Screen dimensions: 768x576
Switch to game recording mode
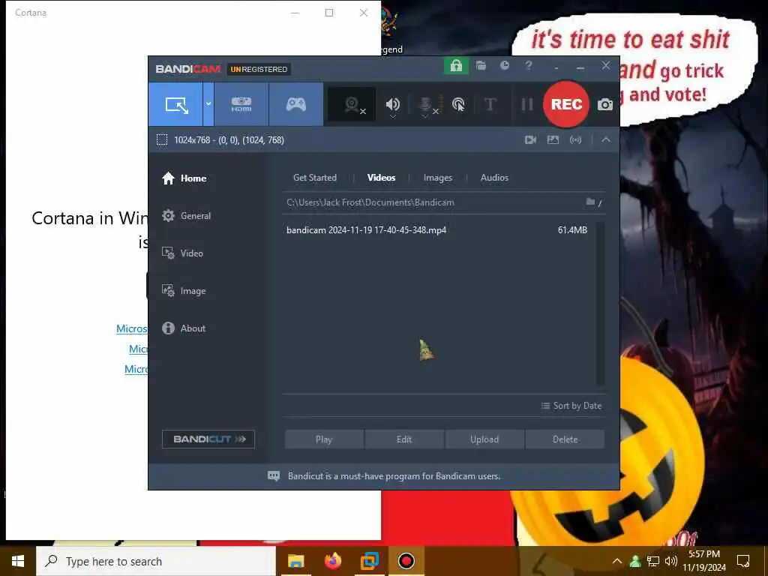(x=295, y=104)
